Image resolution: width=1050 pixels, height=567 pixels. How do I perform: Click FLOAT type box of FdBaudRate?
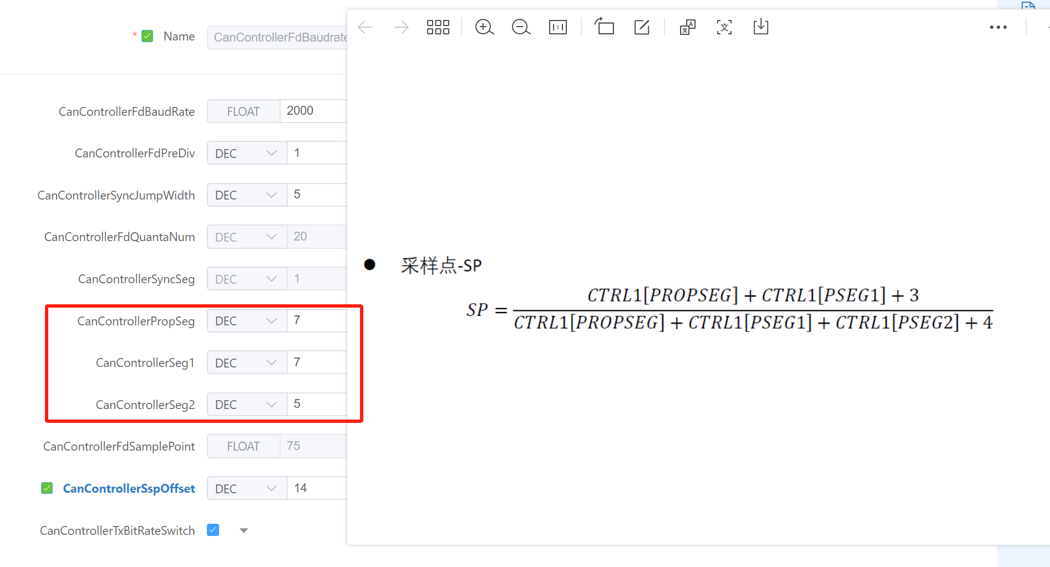click(x=244, y=111)
